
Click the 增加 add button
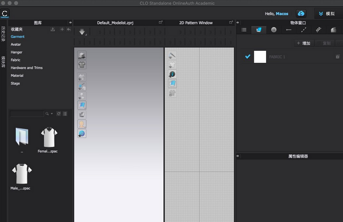point(303,43)
